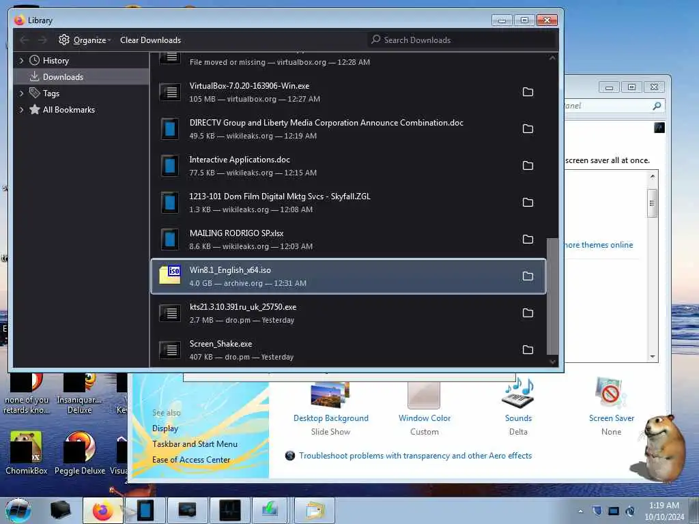This screenshot has width=699, height=524.
Task: Open folder for Skyfall.ZGL download
Action: tap(528, 202)
